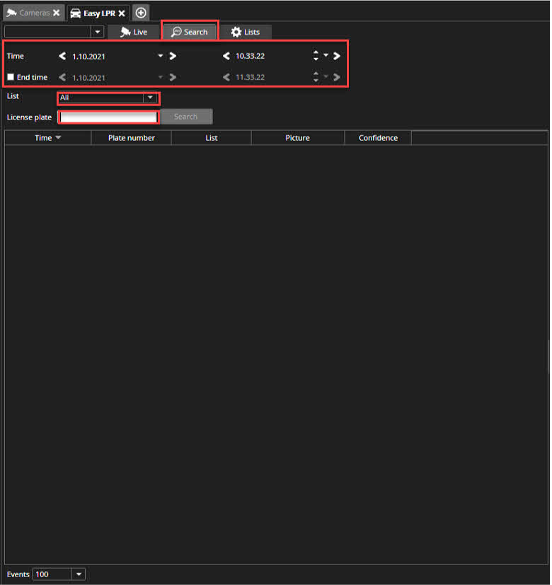Close the Easy LPR tab
The image size is (552, 585).
click(122, 13)
